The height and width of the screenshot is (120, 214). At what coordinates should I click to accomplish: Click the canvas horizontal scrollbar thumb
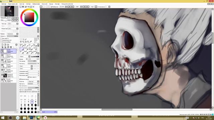tap(117, 109)
